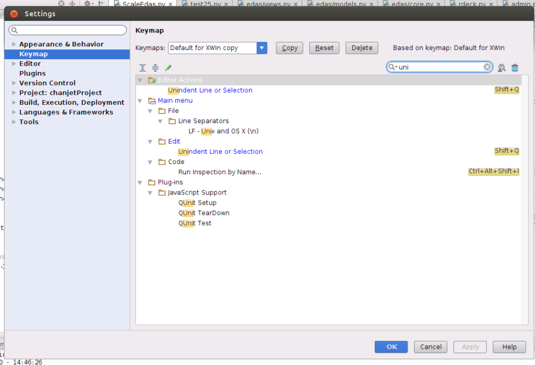Click the keymap tree vertical scrollbar
535x365 pixels.
[525, 200]
